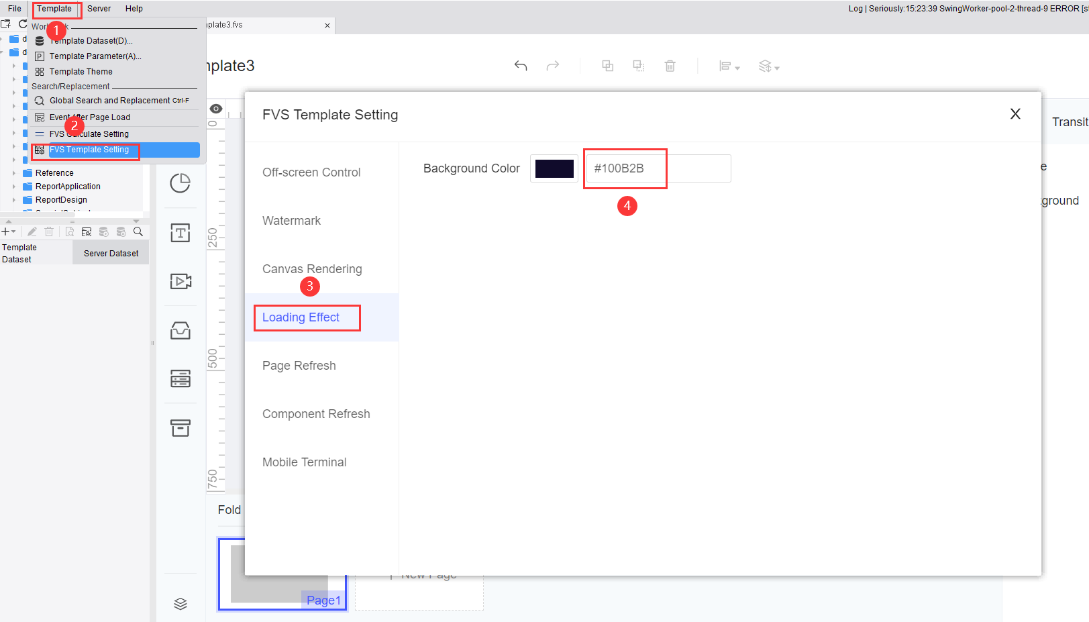Click the Redo arrow icon
The image size is (1089, 622).
point(552,66)
